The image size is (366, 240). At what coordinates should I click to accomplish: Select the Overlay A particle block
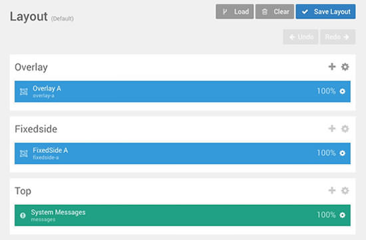(182, 91)
